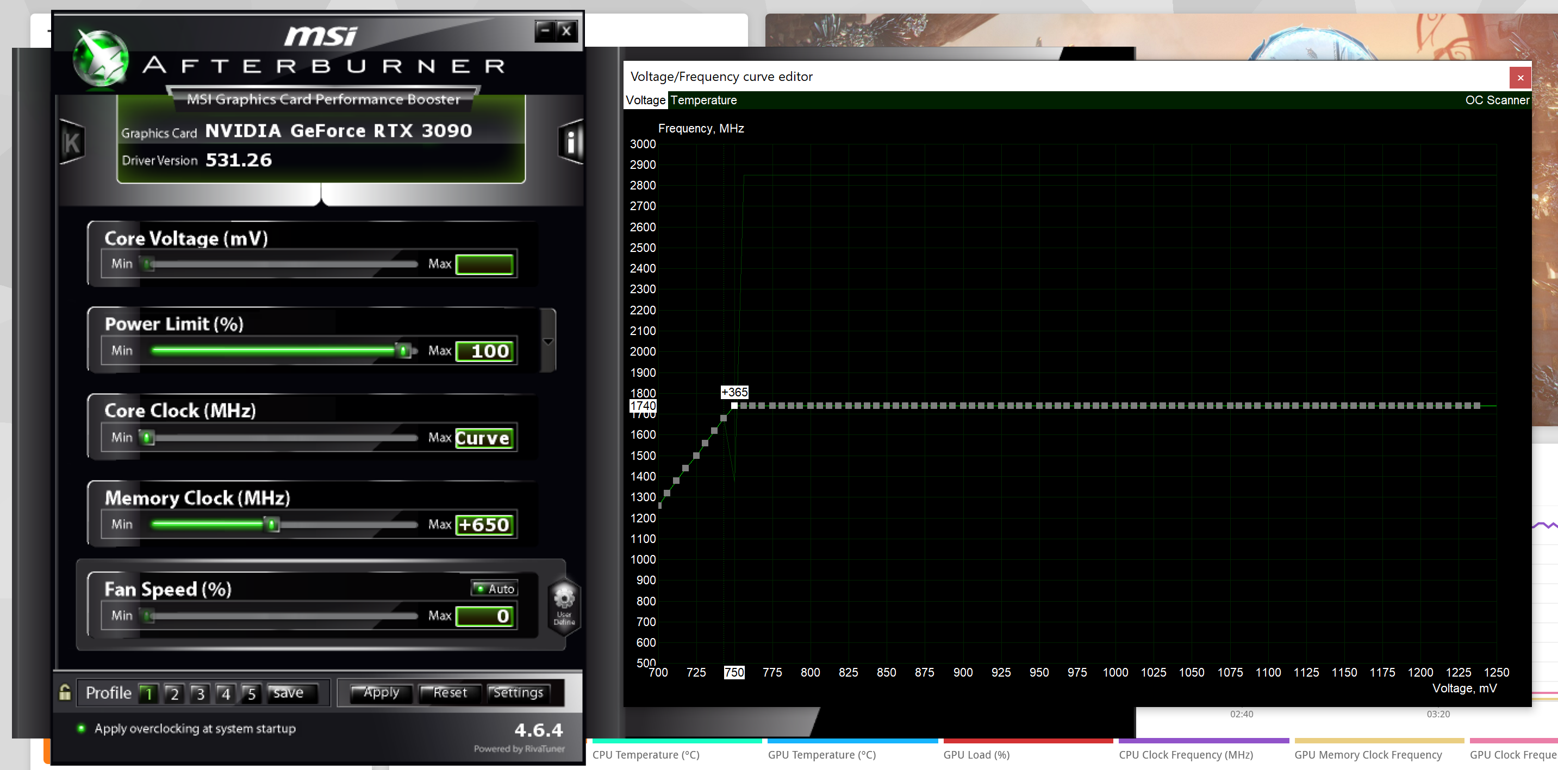Click the Memory Clock slider handle

[x=273, y=524]
